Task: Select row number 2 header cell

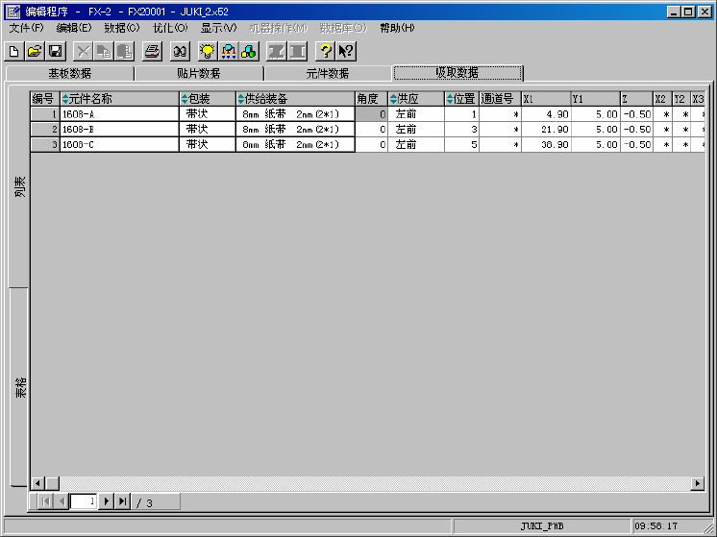Action: 45,130
